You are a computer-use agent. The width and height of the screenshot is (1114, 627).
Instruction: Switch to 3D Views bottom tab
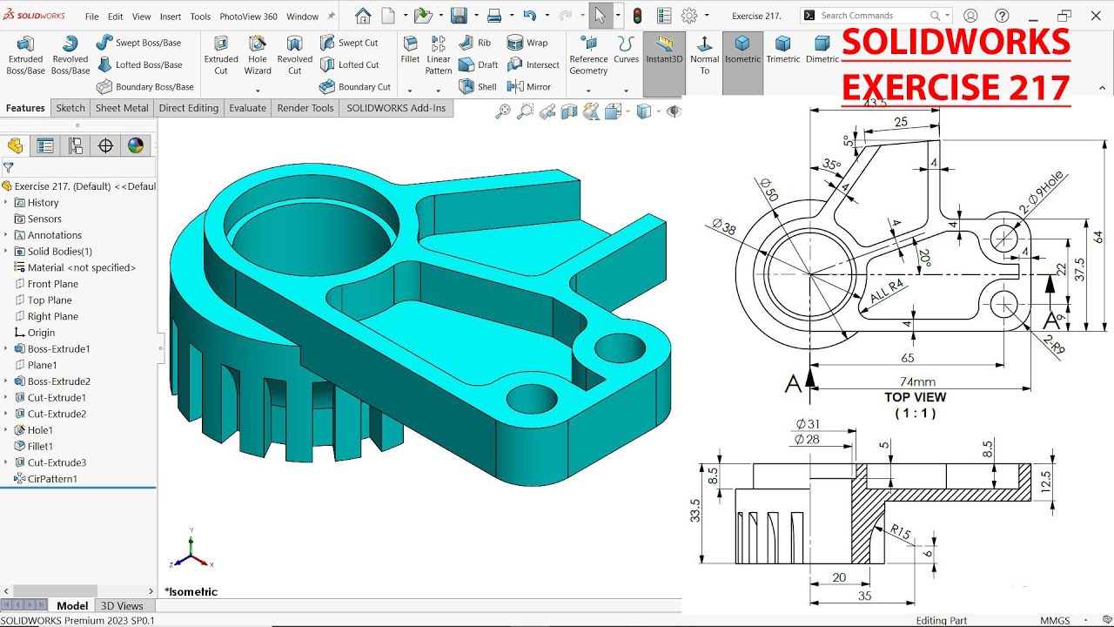[x=122, y=606]
